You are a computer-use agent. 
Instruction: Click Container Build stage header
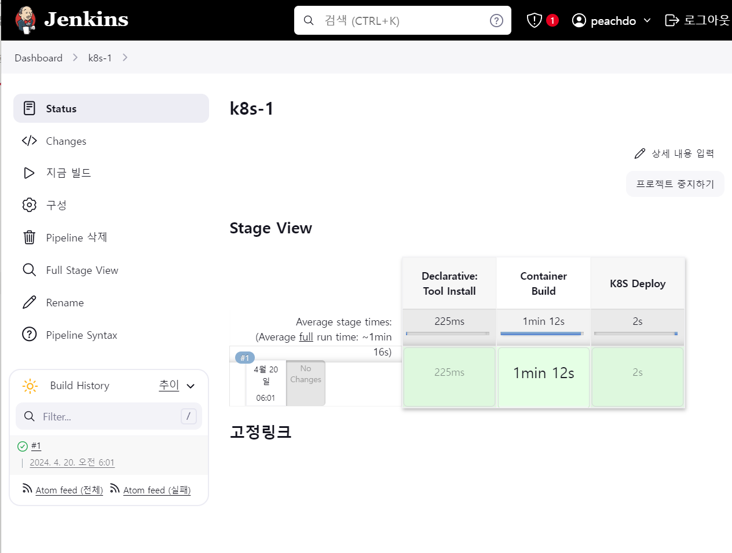[544, 283]
